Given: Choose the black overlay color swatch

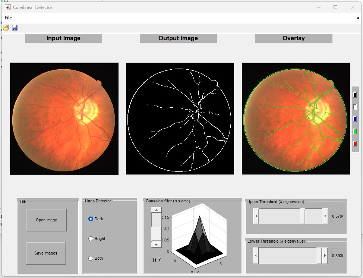Looking at the screenshot, I should [x=355, y=95].
